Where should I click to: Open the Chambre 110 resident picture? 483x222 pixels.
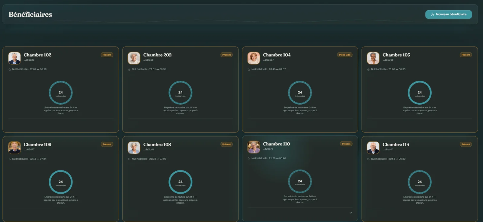pos(254,147)
